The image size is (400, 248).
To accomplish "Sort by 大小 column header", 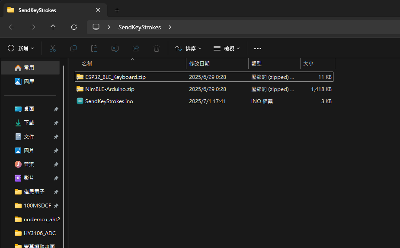I will pyautogui.click(x=308, y=63).
